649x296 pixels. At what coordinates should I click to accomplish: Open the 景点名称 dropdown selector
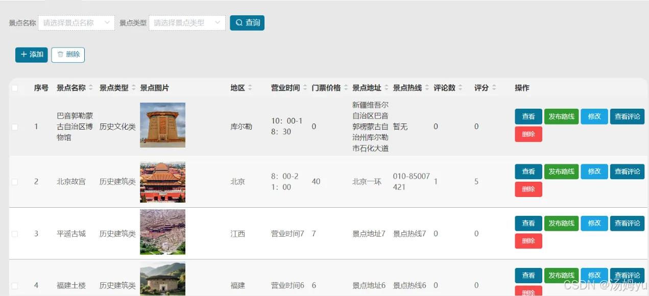[77, 22]
